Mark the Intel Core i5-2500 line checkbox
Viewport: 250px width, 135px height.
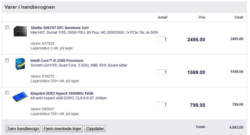(7, 60)
